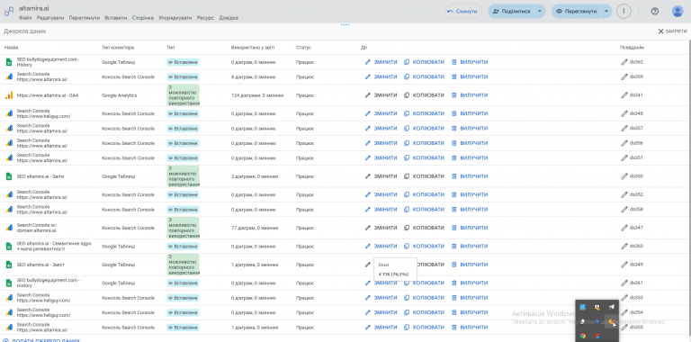This screenshot has width=691, height=342.
Task: Click the Назва column header
Action: click(x=12, y=48)
